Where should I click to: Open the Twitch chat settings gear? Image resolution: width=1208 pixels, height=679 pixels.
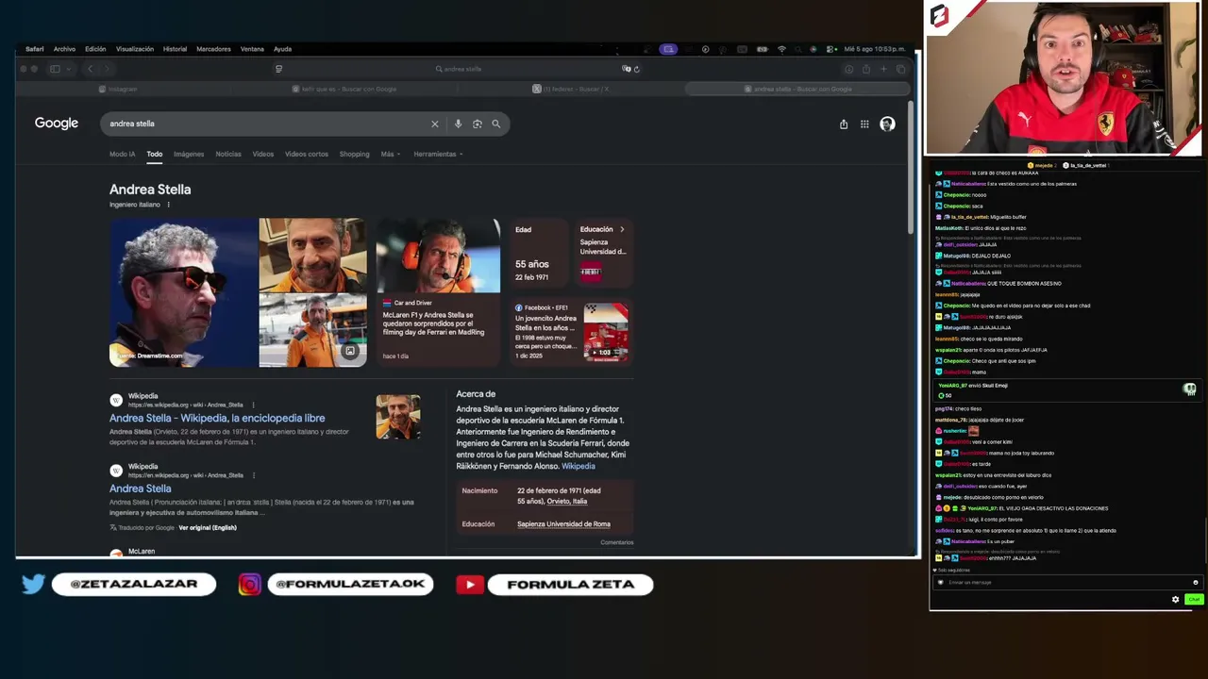[x=1176, y=599]
